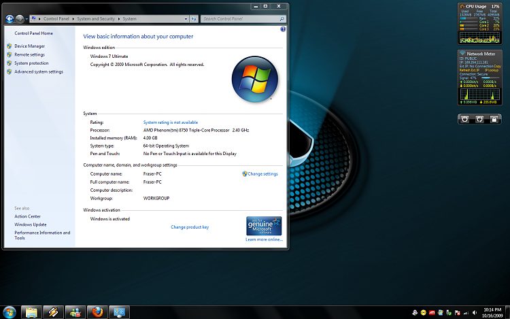The width and height of the screenshot is (510, 319).
Task: Click the Device Manager shield icon
Action: [9, 46]
